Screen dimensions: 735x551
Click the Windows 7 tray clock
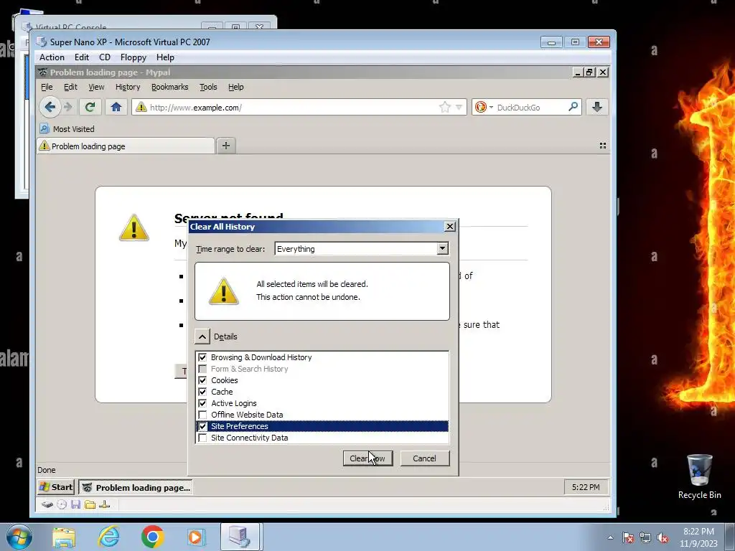pyautogui.click(x=698, y=537)
